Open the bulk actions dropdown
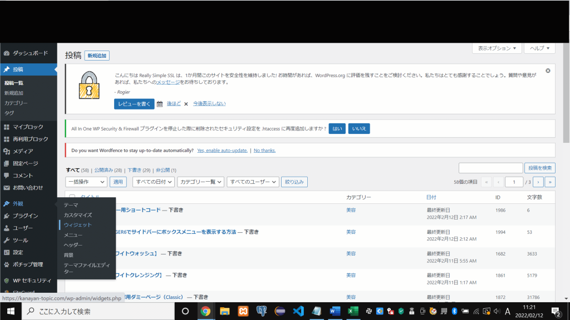This screenshot has height=320, width=570. [x=86, y=182]
